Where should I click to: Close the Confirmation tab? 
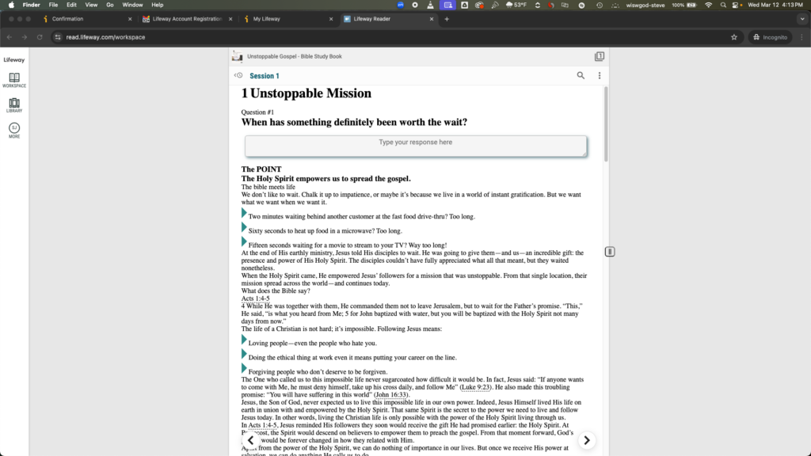coord(130,19)
